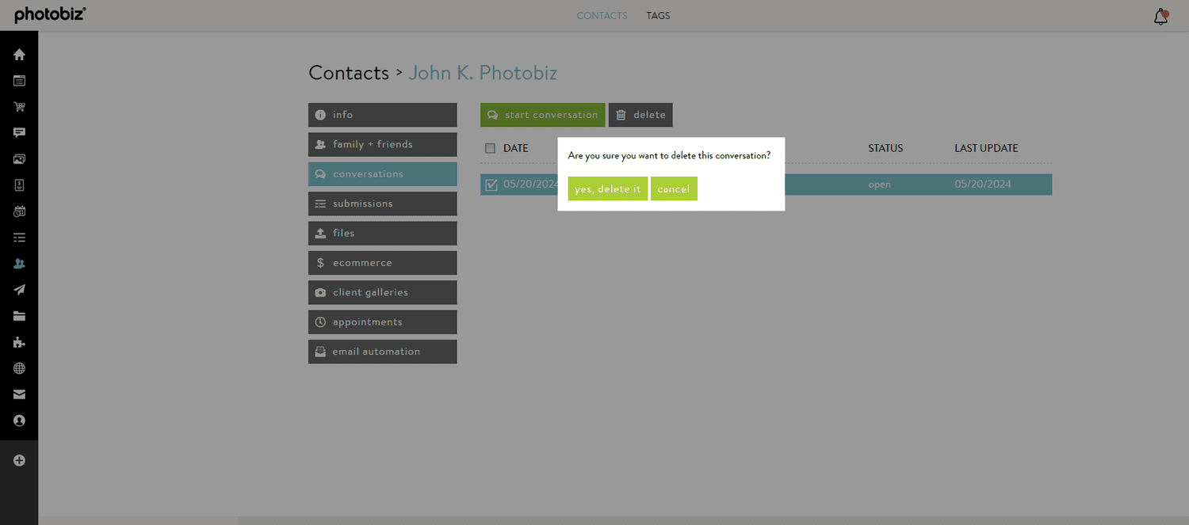The image size is (1189, 525).
Task: Open the home icon in the sidebar
Action: 19,55
